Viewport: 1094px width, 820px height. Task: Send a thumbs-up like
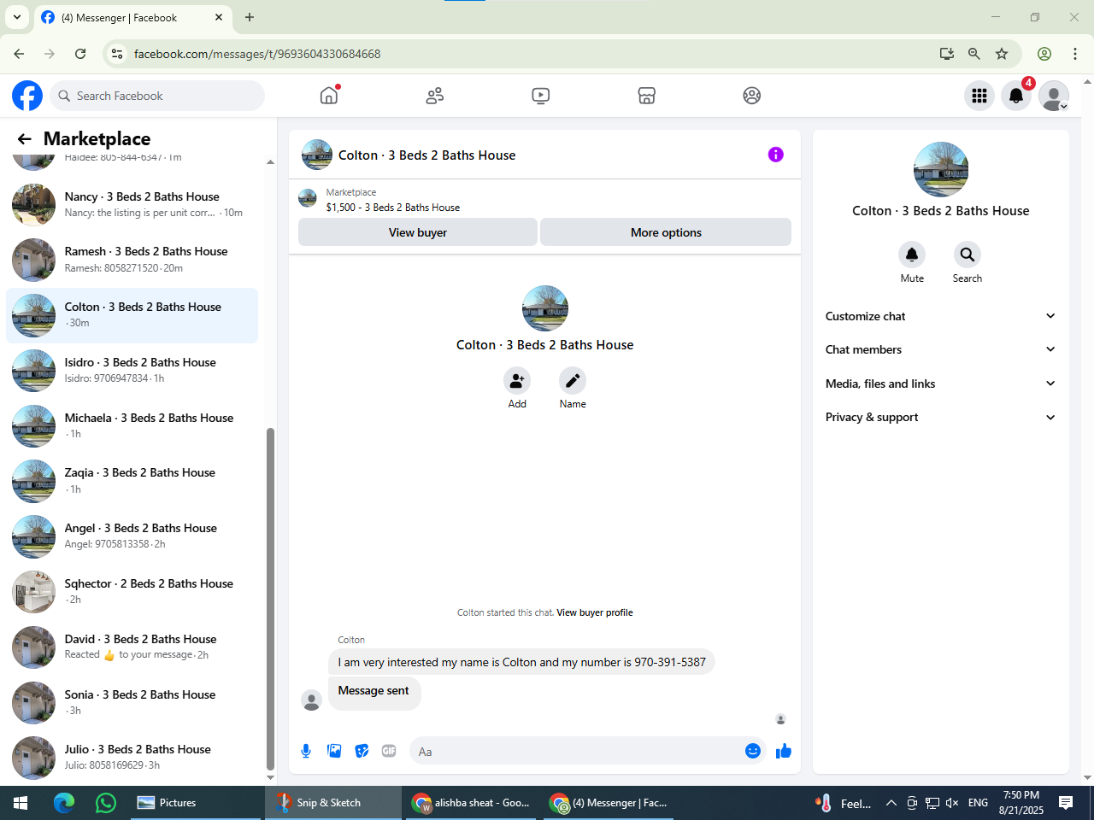point(784,751)
